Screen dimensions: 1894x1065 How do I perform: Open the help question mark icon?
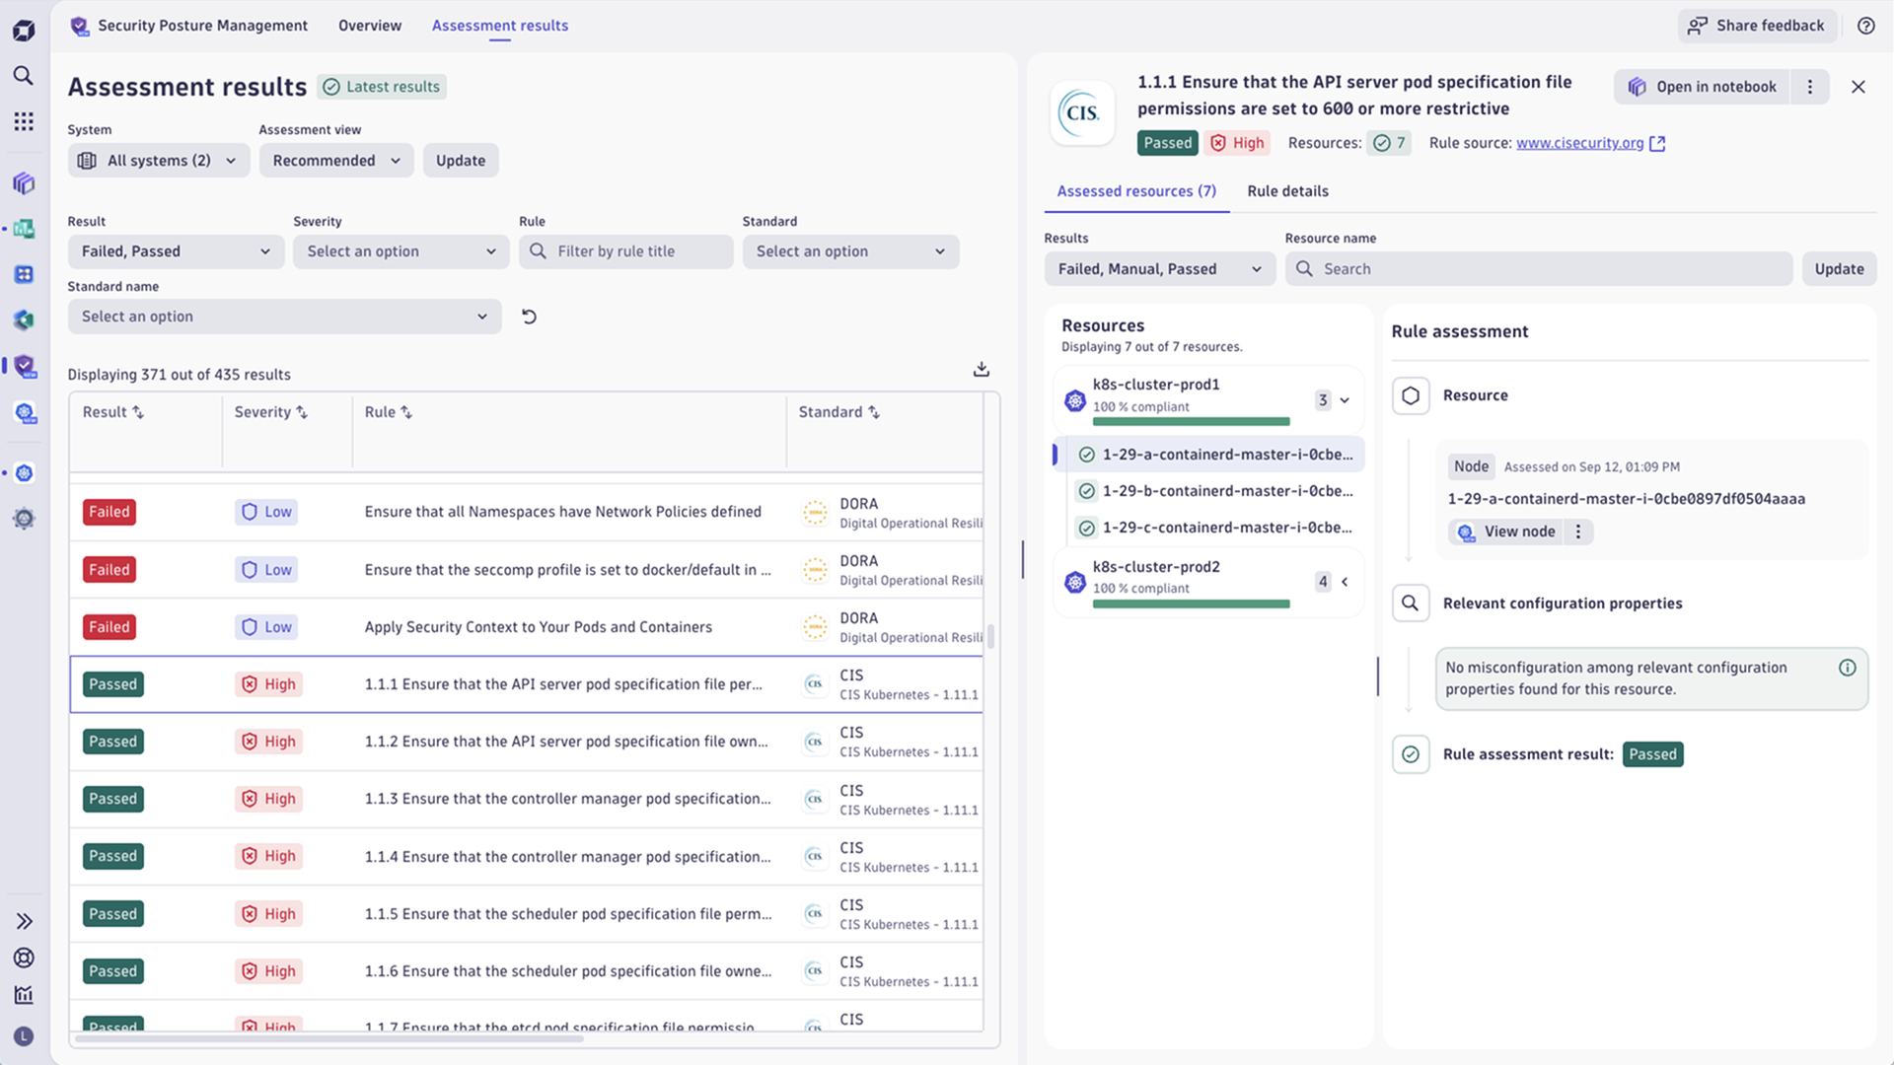1865,26
